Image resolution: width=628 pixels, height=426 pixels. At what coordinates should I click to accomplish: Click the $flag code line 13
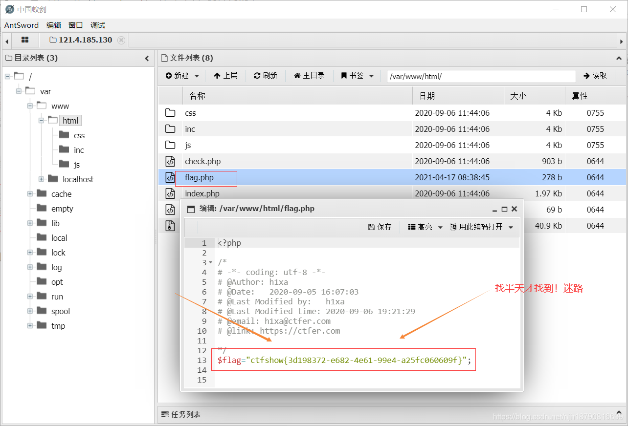click(x=344, y=360)
